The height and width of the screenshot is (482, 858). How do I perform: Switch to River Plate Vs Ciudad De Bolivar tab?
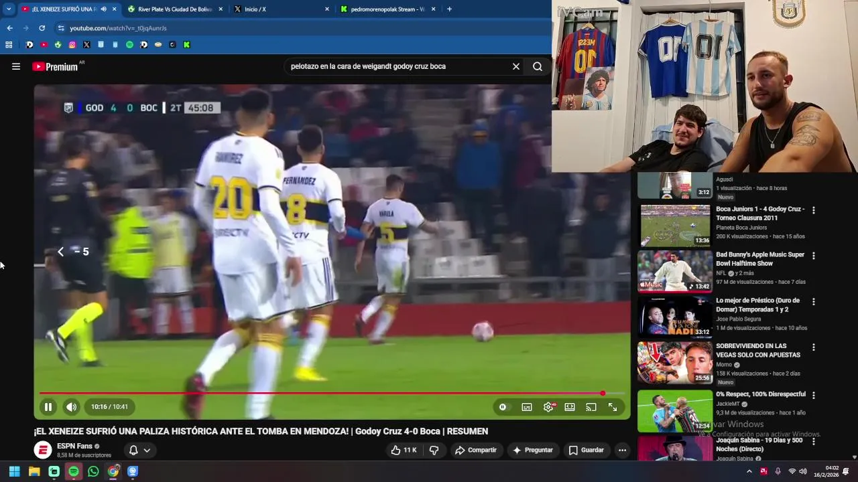point(176,9)
